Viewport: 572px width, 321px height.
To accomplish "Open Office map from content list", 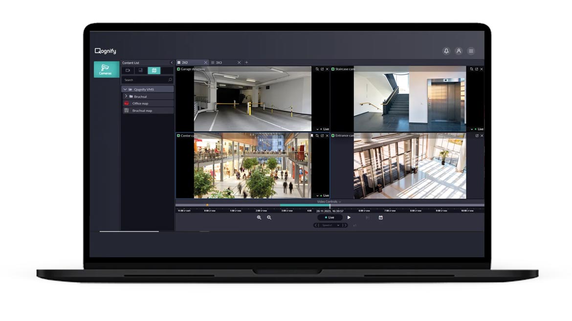I will [140, 103].
